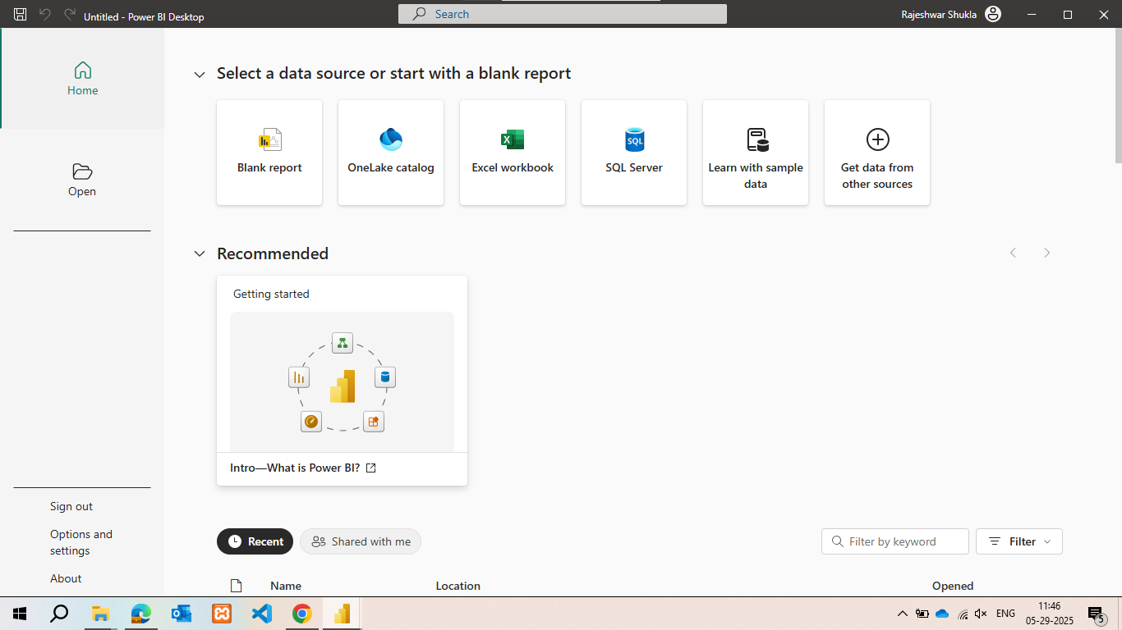Select the Excel workbook data source
This screenshot has height=630, width=1122.
pos(513,153)
